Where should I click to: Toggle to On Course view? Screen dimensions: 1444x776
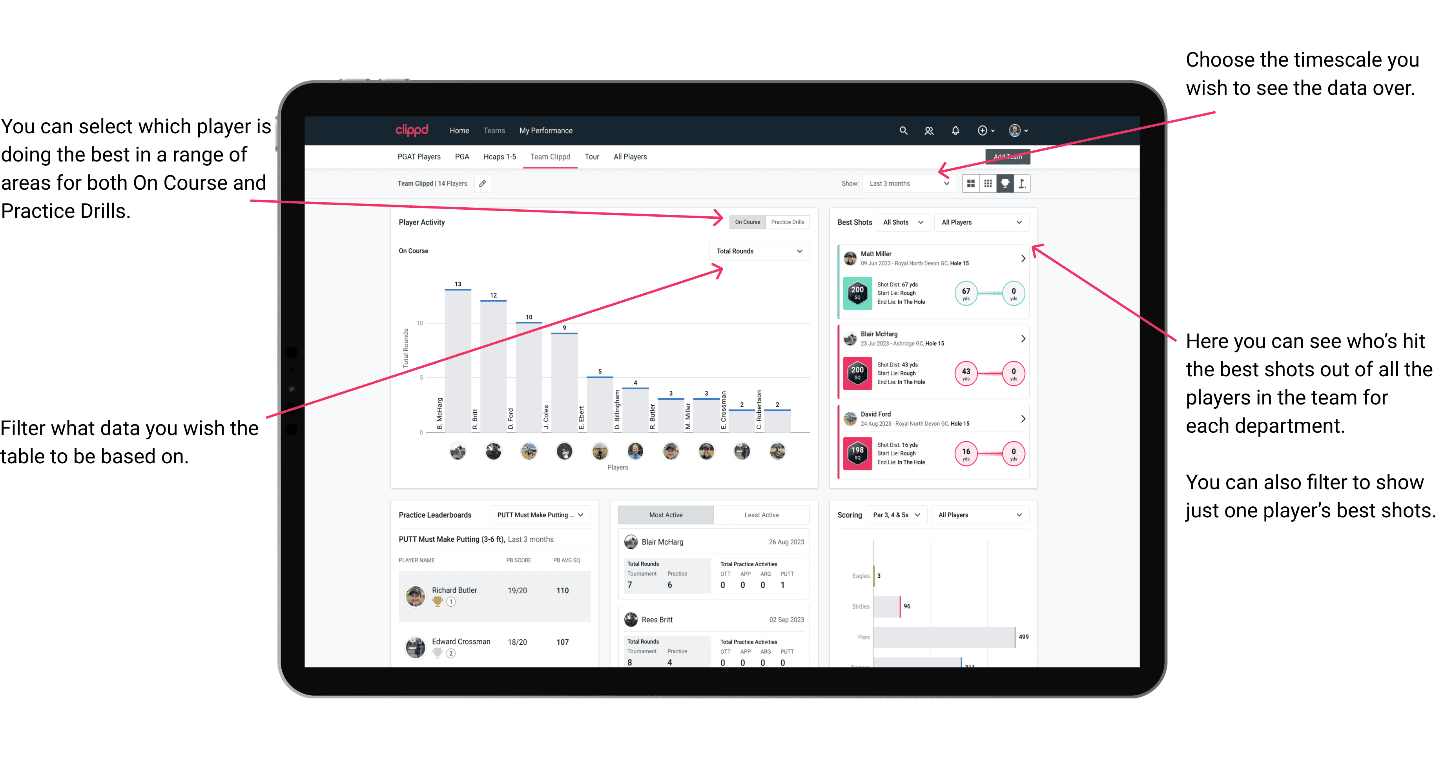click(745, 222)
